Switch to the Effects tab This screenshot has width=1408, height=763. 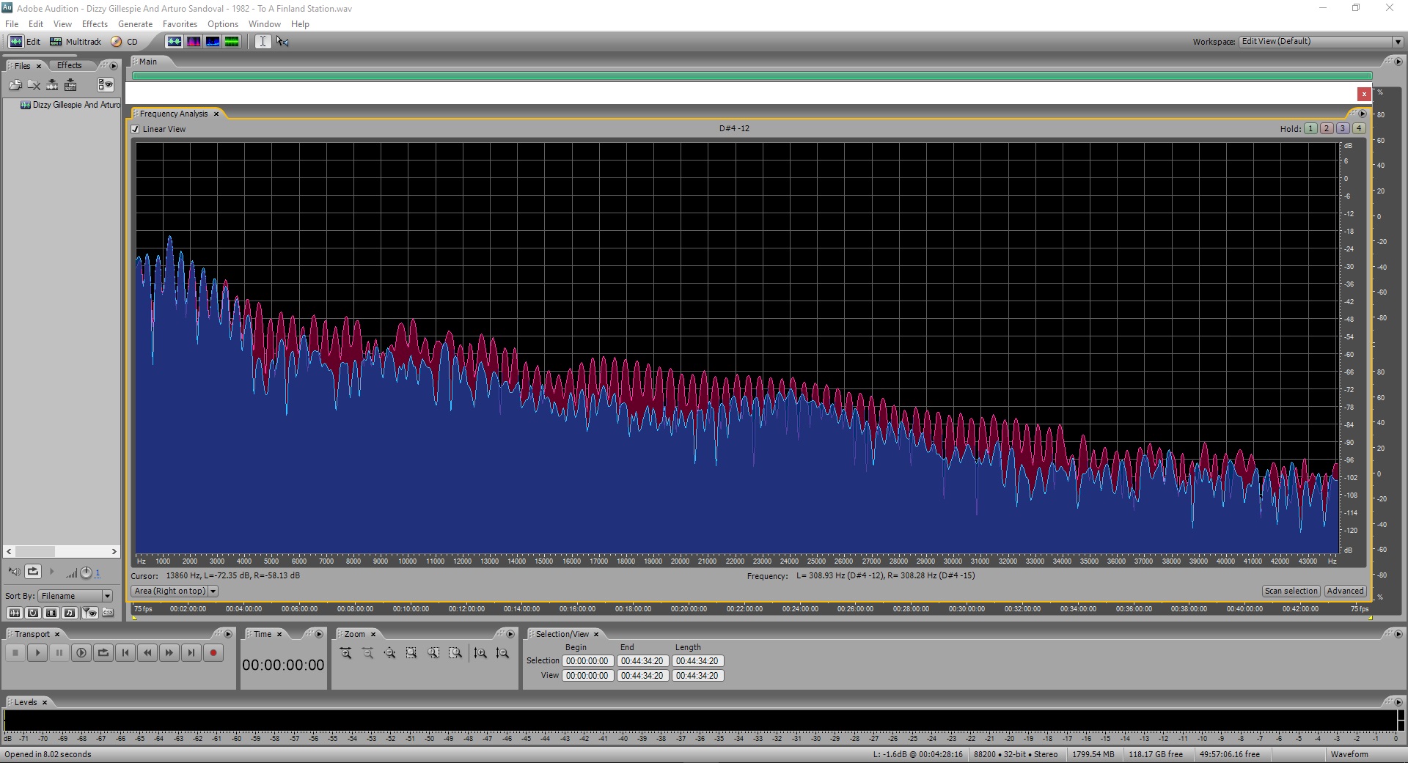(x=69, y=65)
